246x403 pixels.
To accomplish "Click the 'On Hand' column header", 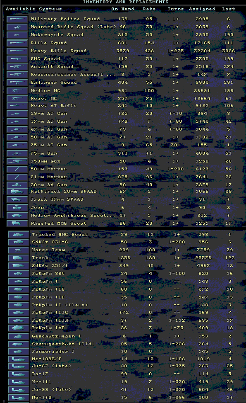I will point(122,9).
